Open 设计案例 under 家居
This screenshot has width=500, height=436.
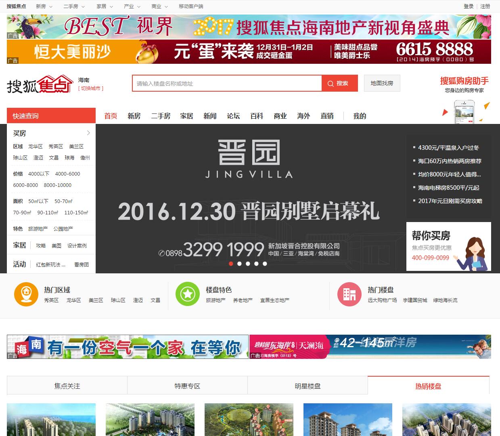77,245
